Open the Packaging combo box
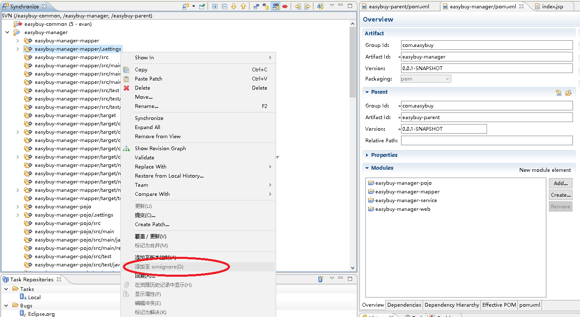 426,79
